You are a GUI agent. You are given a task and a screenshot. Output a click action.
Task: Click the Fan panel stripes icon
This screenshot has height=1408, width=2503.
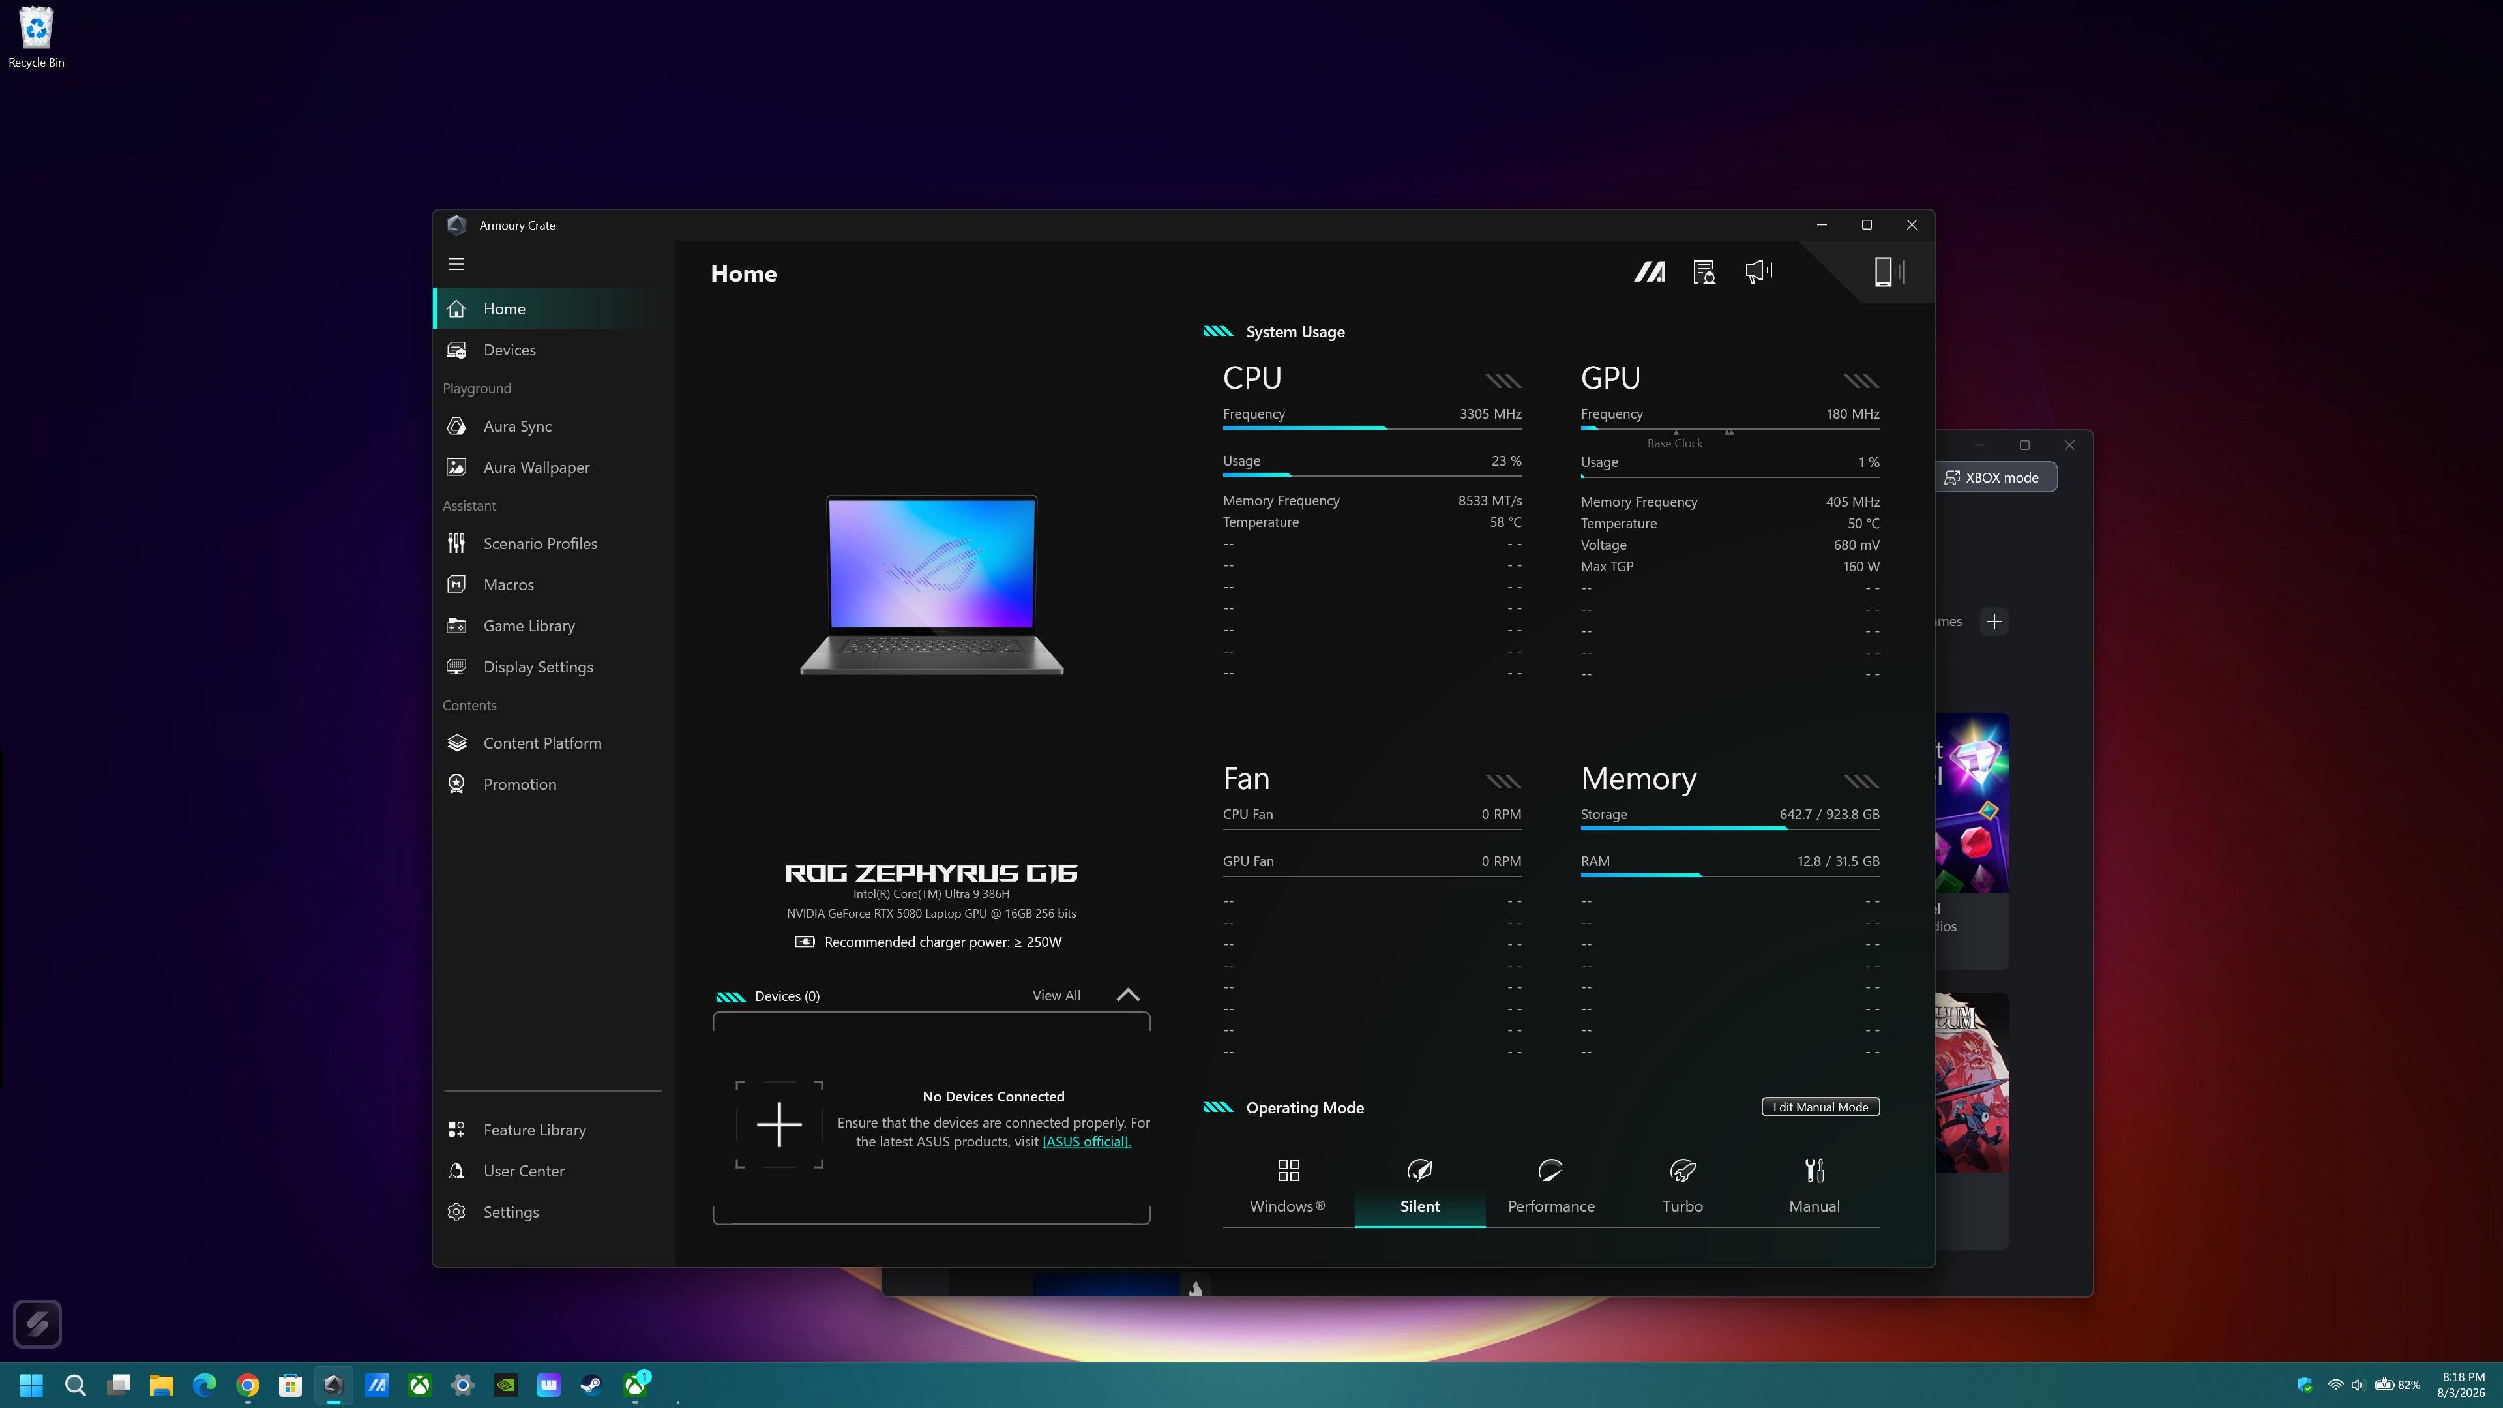tap(1503, 781)
